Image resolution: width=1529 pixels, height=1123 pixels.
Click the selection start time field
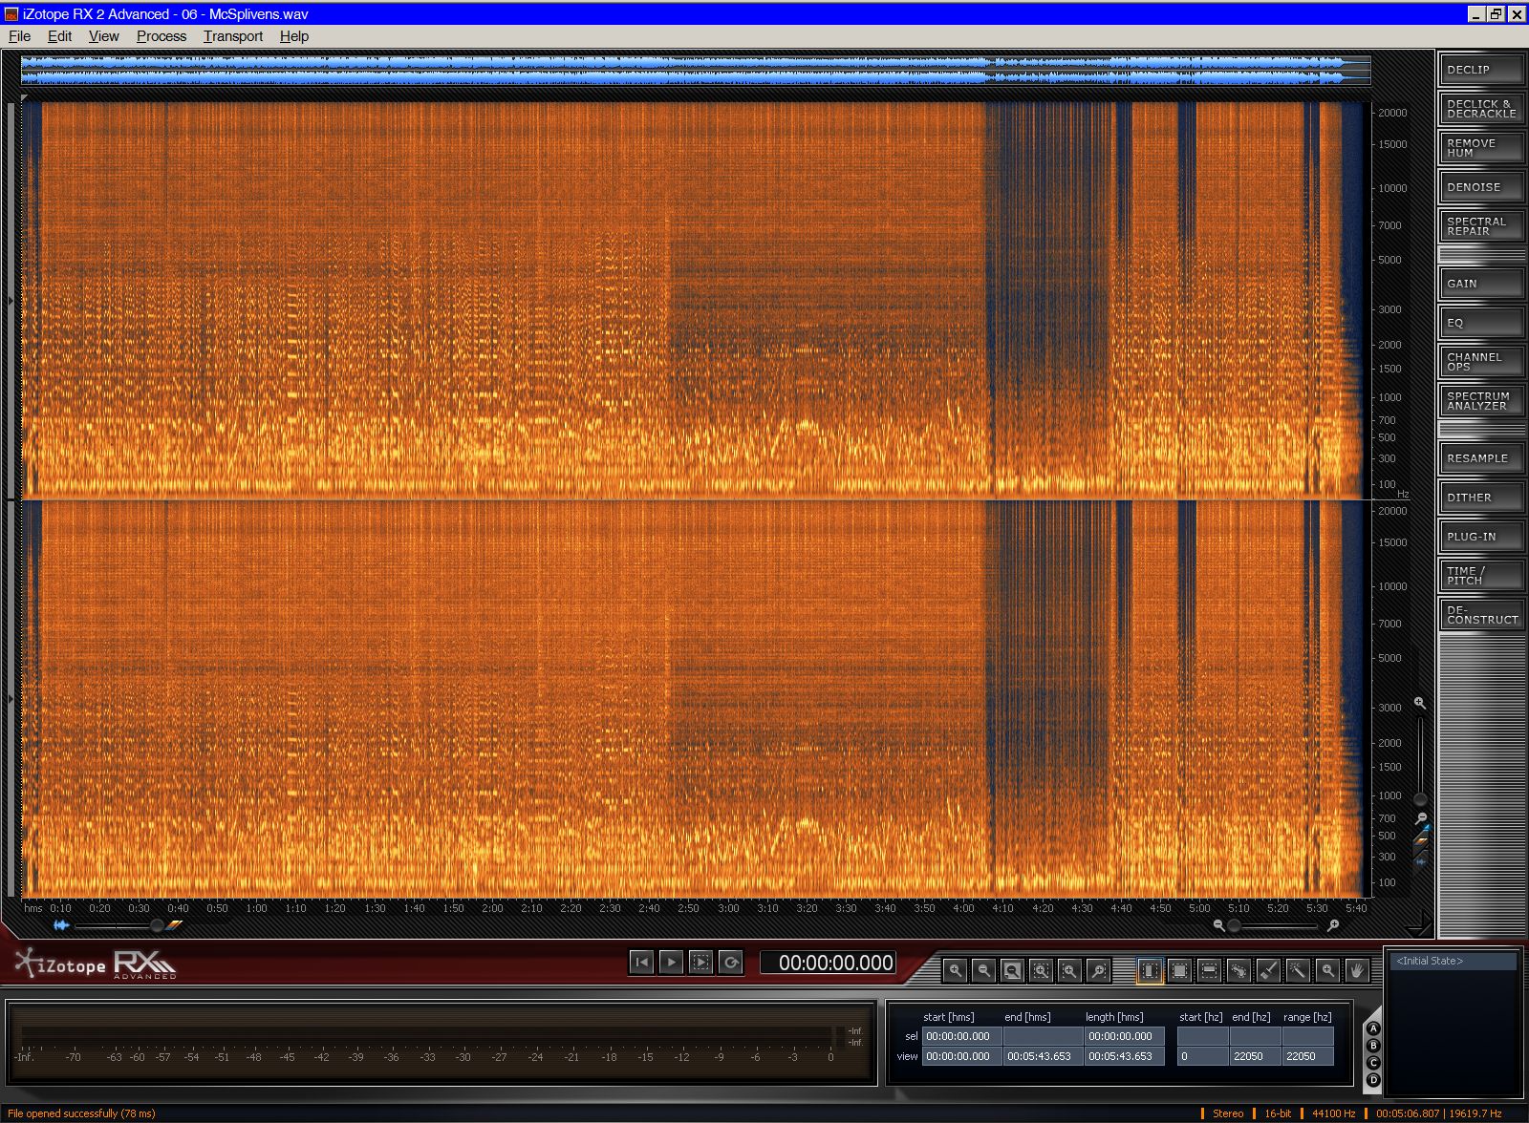click(x=961, y=1036)
